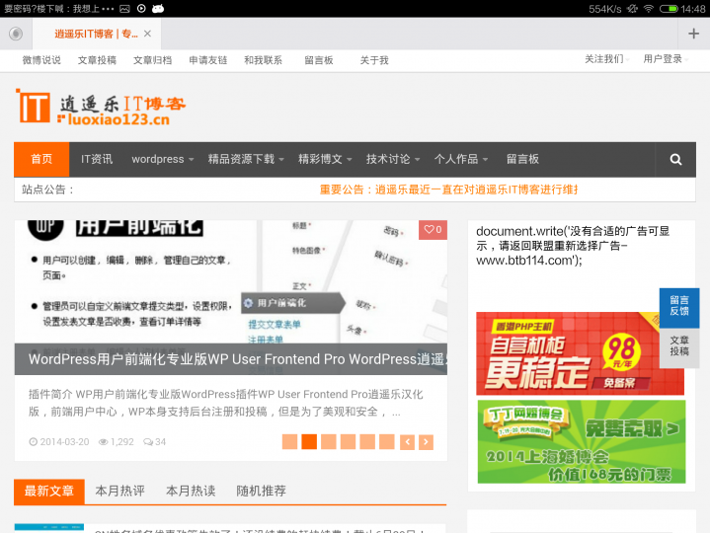This screenshot has height=533, width=710.
Task: Tap the battery indicator in the status bar
Action: [669, 9]
